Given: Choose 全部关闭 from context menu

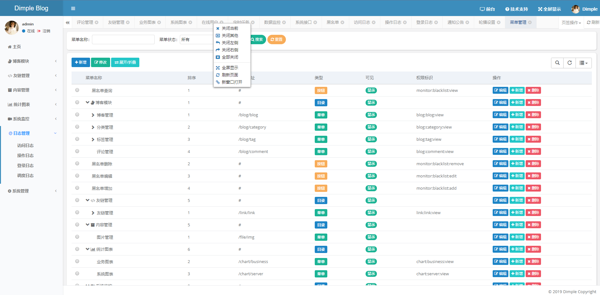Looking at the screenshot, I should pyautogui.click(x=232, y=57).
